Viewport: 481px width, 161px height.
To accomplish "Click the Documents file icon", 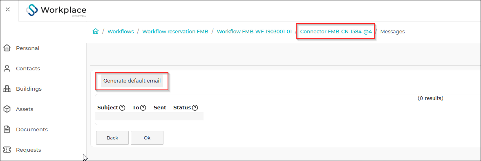I will coord(7,130).
